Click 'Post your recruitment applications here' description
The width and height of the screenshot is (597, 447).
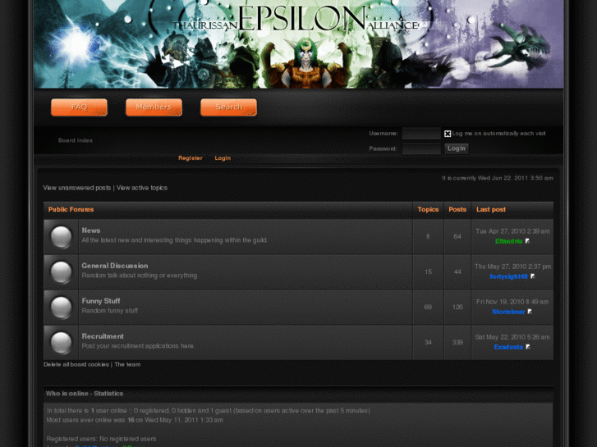(x=138, y=346)
